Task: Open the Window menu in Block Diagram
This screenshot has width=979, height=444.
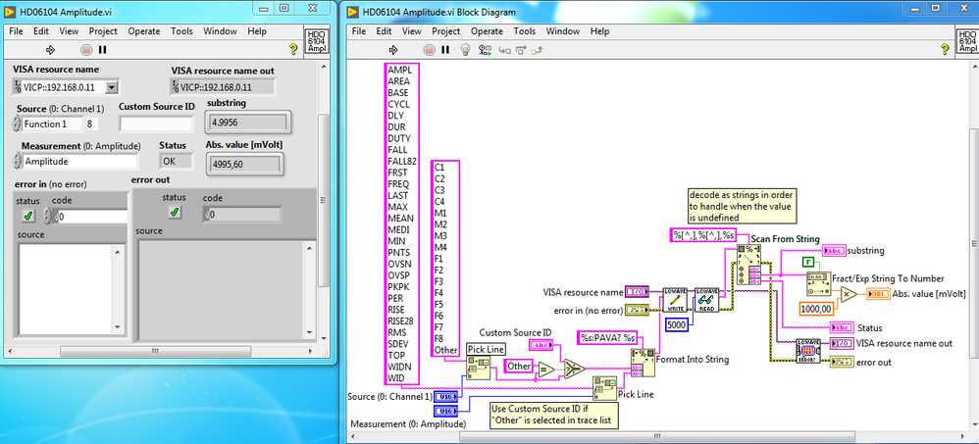Action: (562, 31)
